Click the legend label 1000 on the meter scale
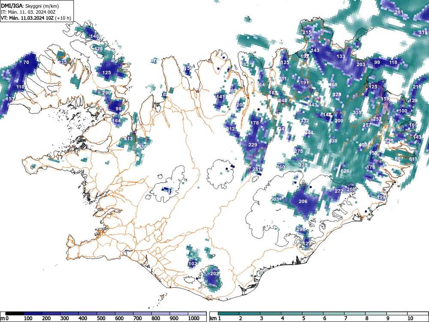The width and height of the screenshot is (429, 322). [x=194, y=318]
